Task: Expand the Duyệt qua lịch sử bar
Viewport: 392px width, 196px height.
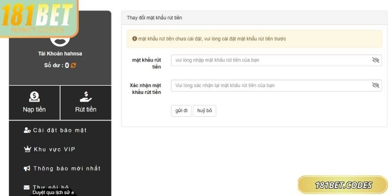Action: [x=53, y=193]
